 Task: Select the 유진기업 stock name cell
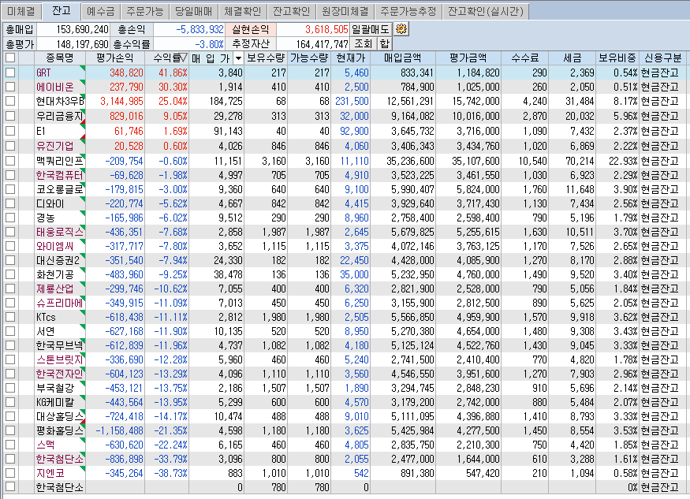[x=60, y=146]
